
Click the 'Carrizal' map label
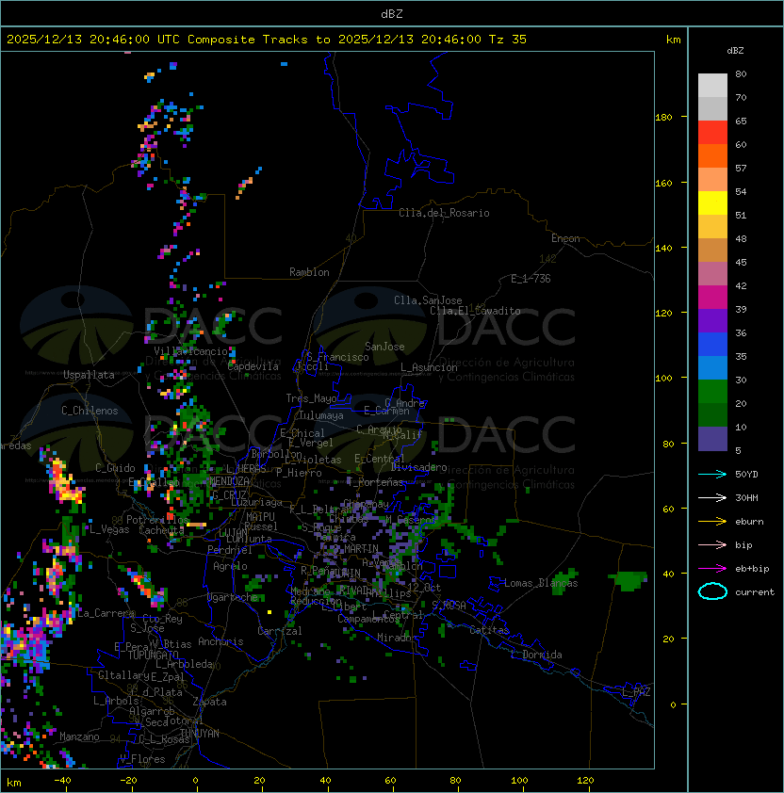coord(279,631)
